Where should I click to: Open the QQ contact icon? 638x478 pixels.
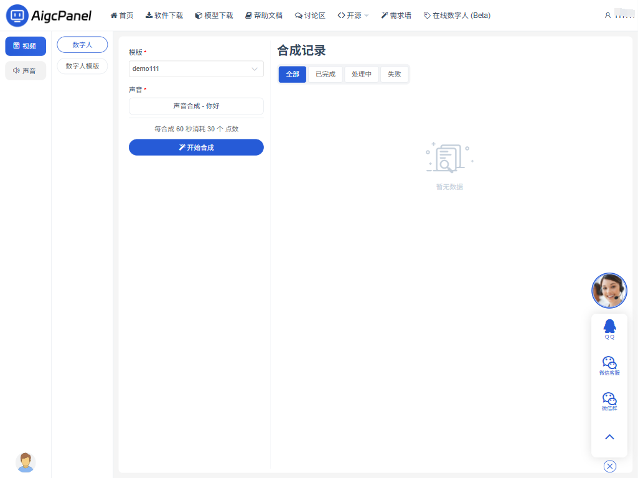(x=609, y=329)
